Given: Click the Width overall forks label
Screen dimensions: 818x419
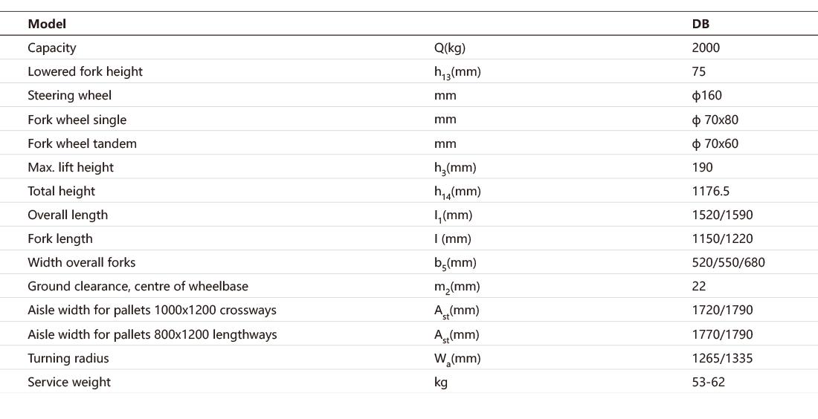Looking at the screenshot, I should [82, 262].
